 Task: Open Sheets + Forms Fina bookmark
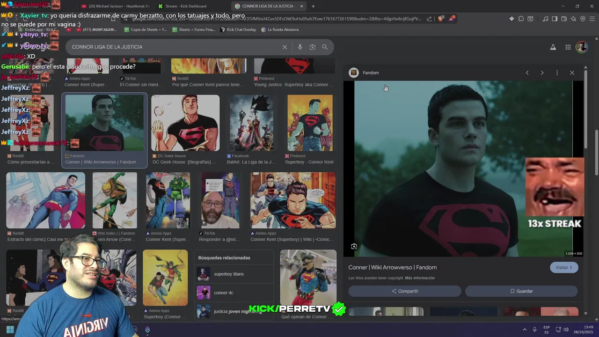[194, 29]
